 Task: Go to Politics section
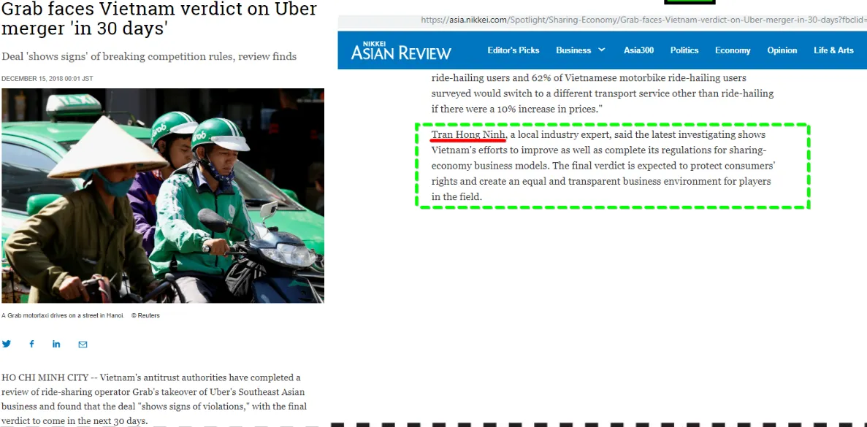684,50
